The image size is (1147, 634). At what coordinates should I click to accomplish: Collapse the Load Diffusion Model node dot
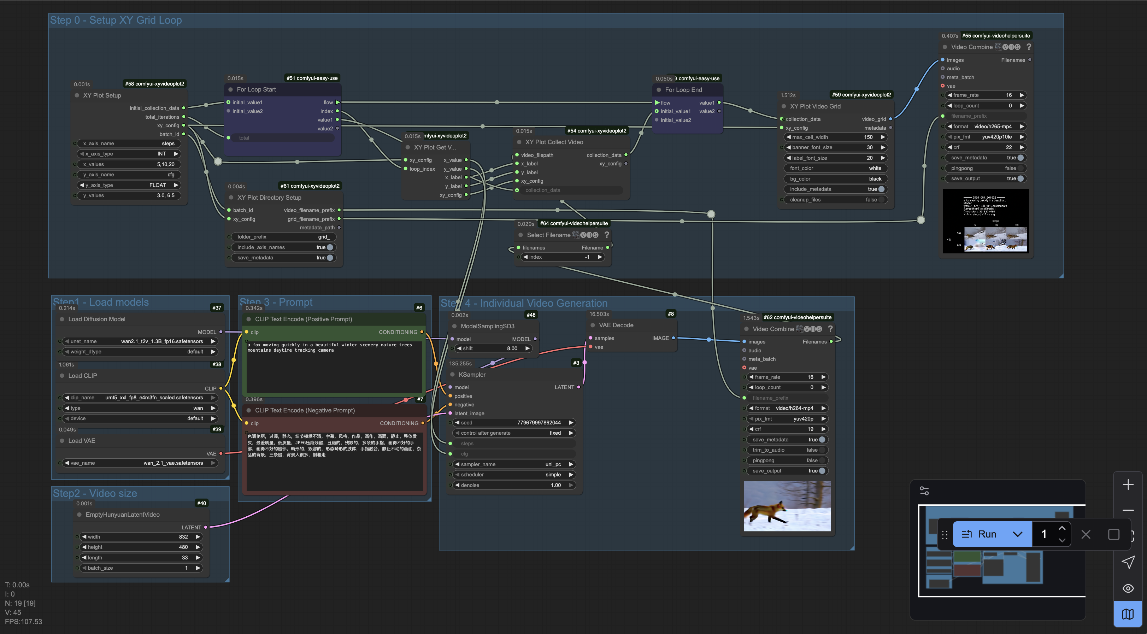62,319
